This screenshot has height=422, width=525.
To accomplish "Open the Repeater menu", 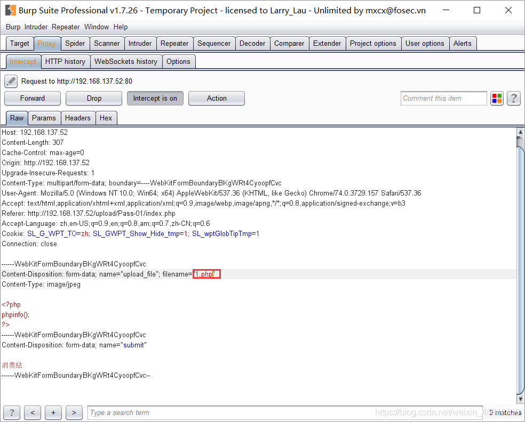I will click(x=66, y=27).
